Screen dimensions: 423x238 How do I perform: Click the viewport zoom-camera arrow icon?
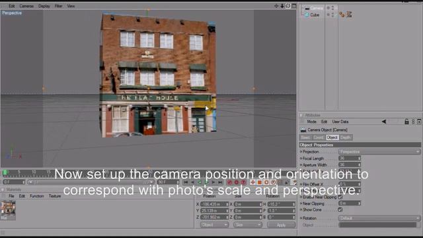pos(282,6)
